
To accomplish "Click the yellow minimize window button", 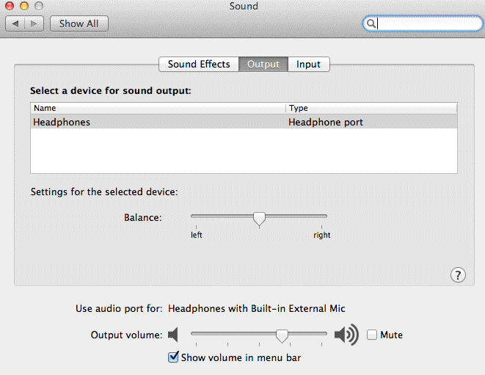I will [23, 6].
